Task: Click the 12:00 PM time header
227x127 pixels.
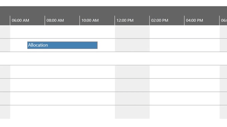Action: pos(125,20)
